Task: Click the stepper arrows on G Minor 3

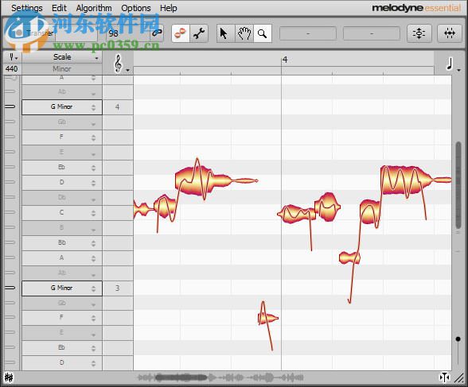Action: click(93, 288)
